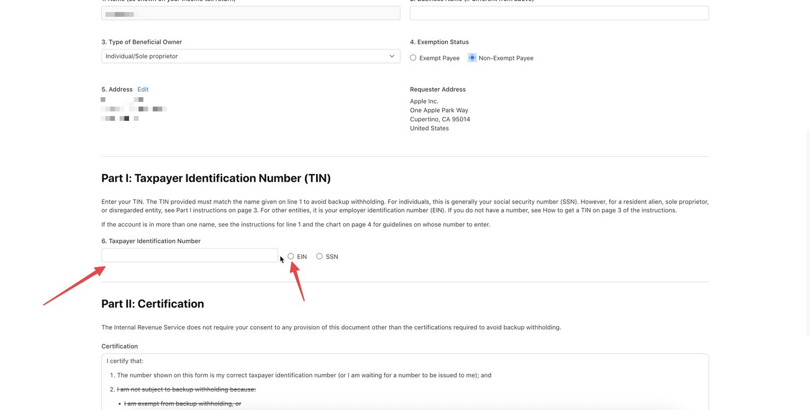Select the Non-Exempt Payee radio button
810x410 pixels.
tap(472, 58)
